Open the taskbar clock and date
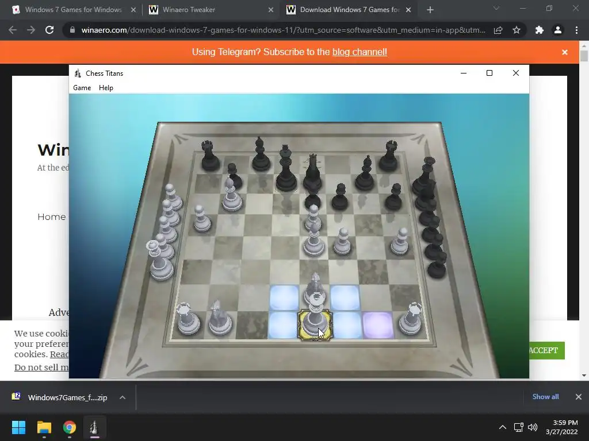The height and width of the screenshot is (441, 589). pos(561,427)
